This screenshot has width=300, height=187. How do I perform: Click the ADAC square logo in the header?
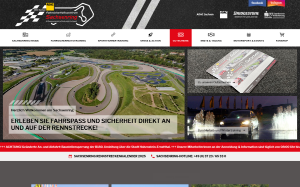pos(223,14)
